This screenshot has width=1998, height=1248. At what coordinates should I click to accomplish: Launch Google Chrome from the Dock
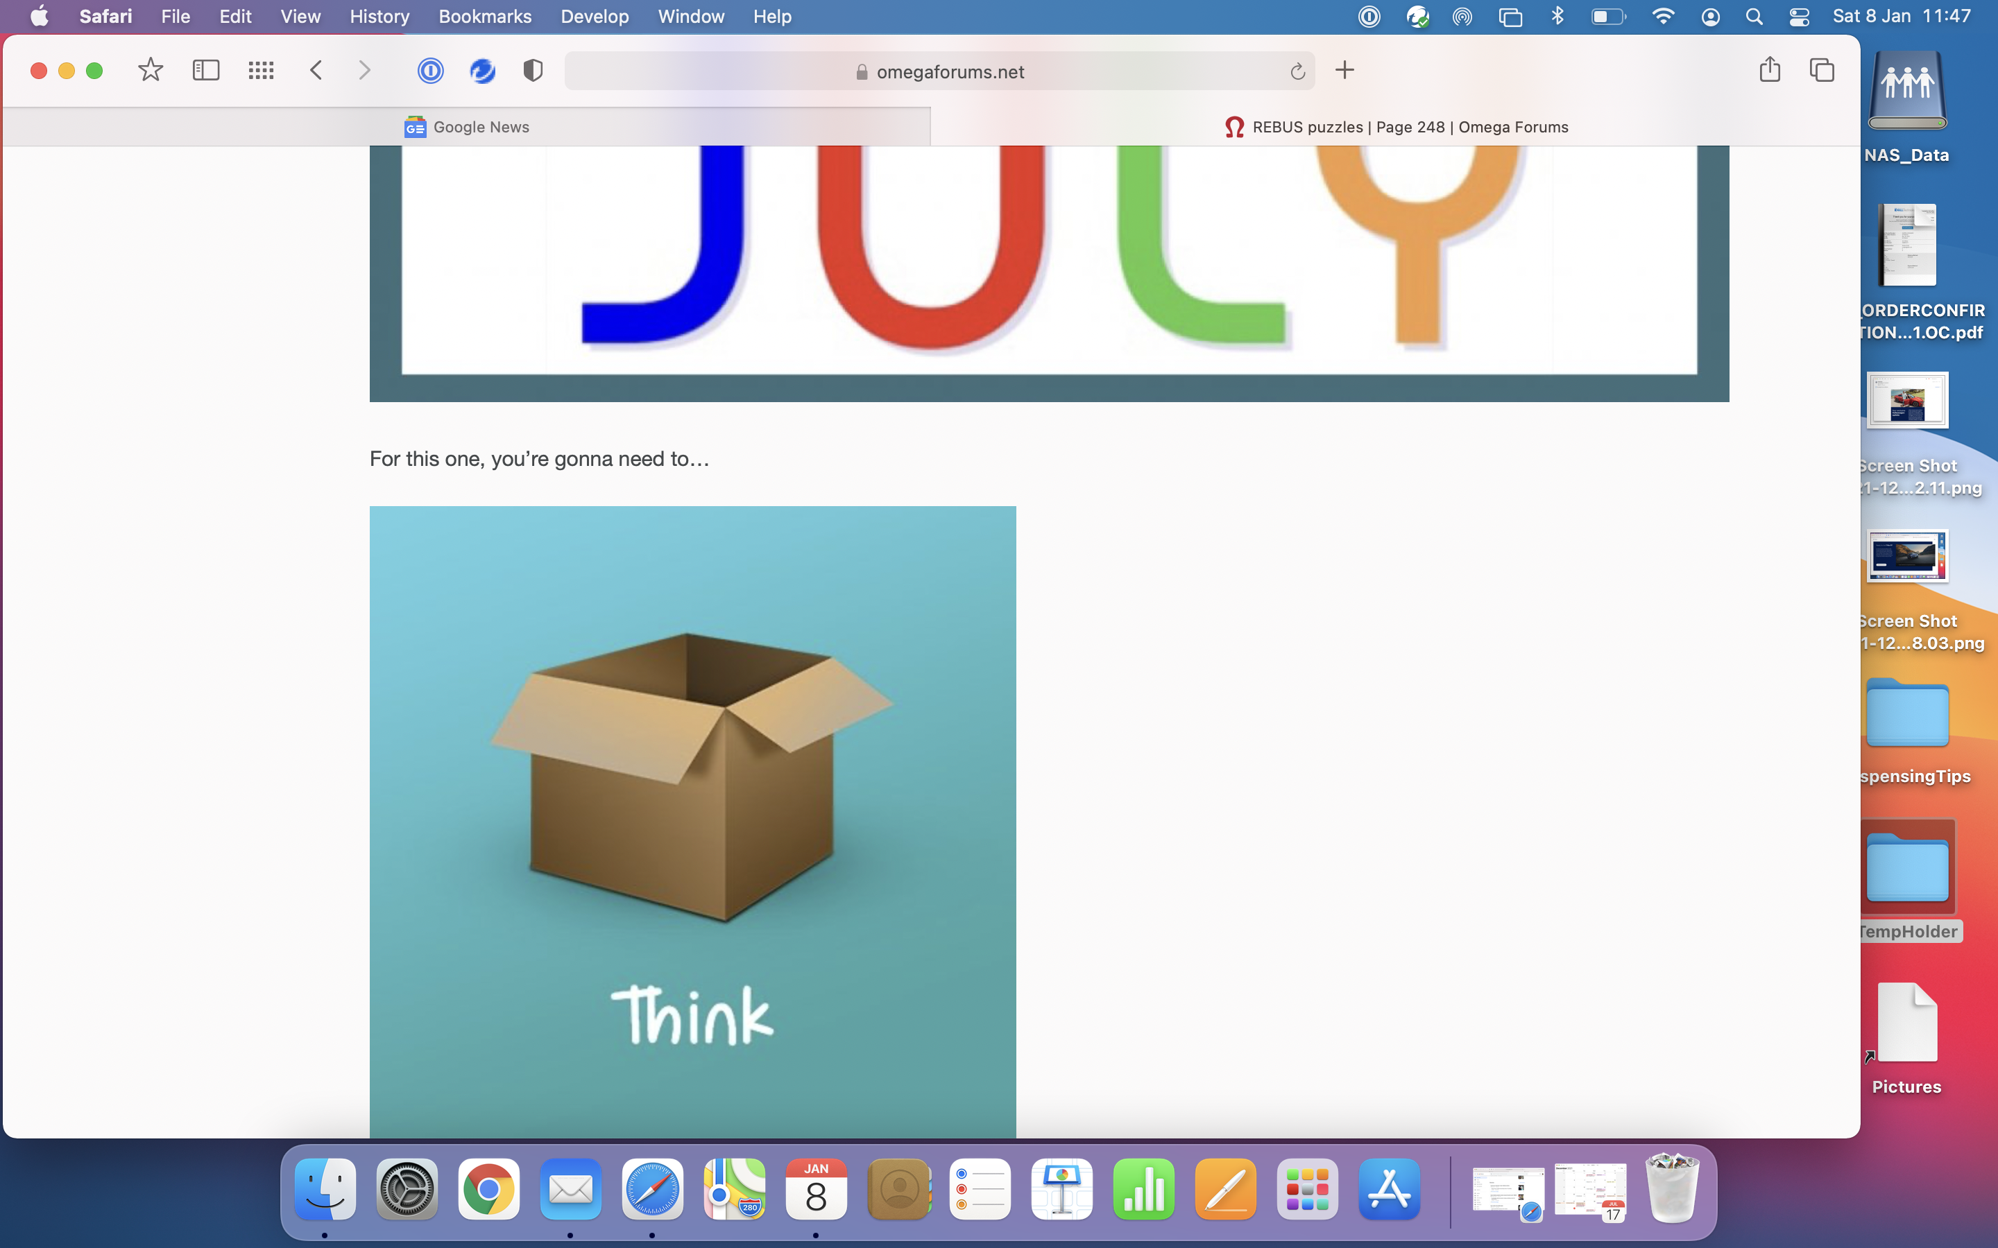pos(489,1189)
